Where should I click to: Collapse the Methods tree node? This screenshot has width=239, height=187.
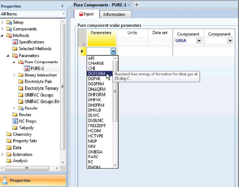3,36
